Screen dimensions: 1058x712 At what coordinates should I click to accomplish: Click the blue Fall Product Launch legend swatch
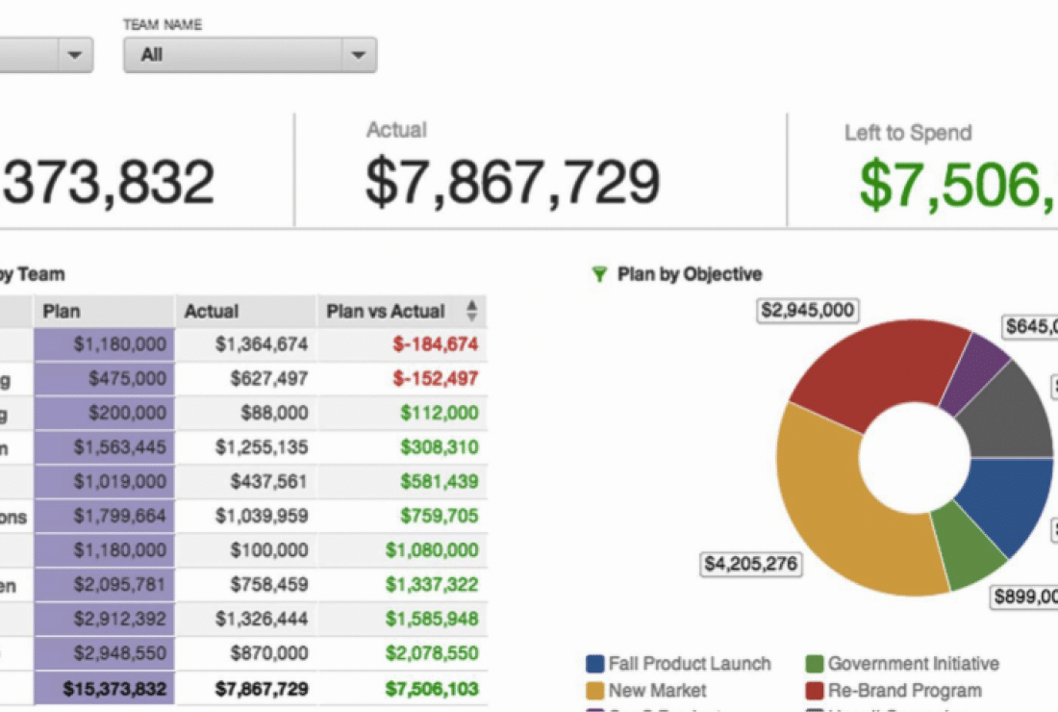click(594, 664)
